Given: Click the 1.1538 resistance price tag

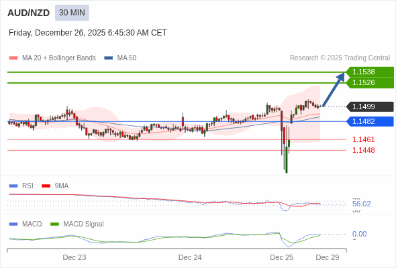Looking at the screenshot, I should coord(370,72).
